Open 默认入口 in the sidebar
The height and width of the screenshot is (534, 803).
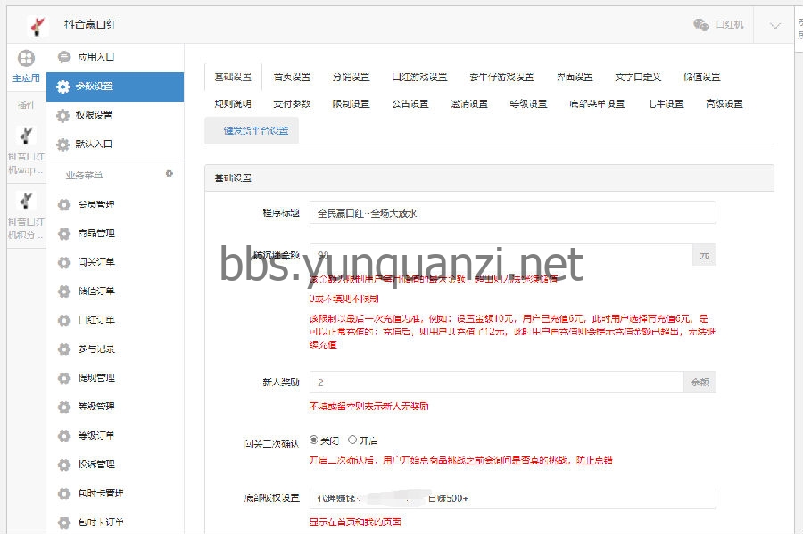point(95,144)
